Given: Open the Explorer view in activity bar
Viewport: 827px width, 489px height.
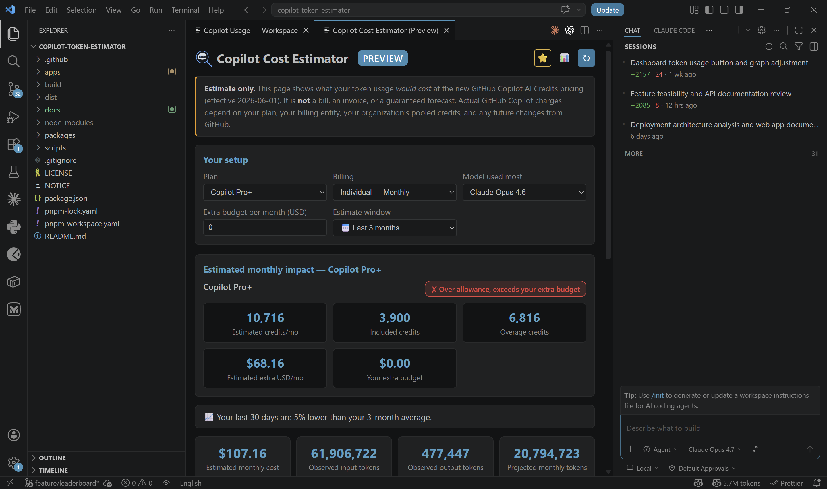Looking at the screenshot, I should coord(13,34).
